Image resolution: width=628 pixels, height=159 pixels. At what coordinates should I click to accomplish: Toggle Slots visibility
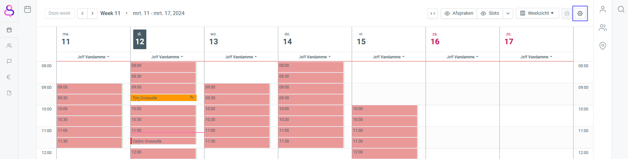pos(490,13)
